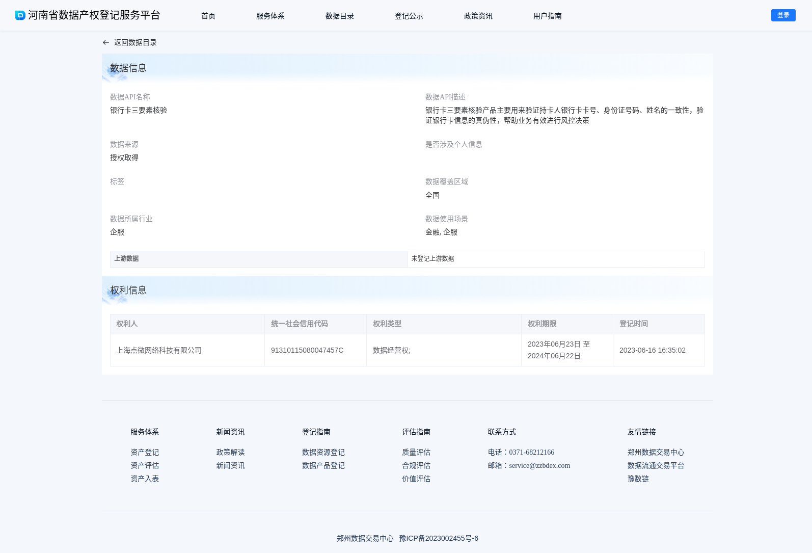Click the 权利信息 section heading
Screen dimensions: 812x553
[128, 290]
